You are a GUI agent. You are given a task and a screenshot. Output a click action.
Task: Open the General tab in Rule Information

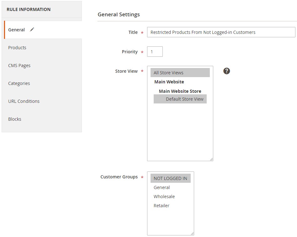click(17, 30)
